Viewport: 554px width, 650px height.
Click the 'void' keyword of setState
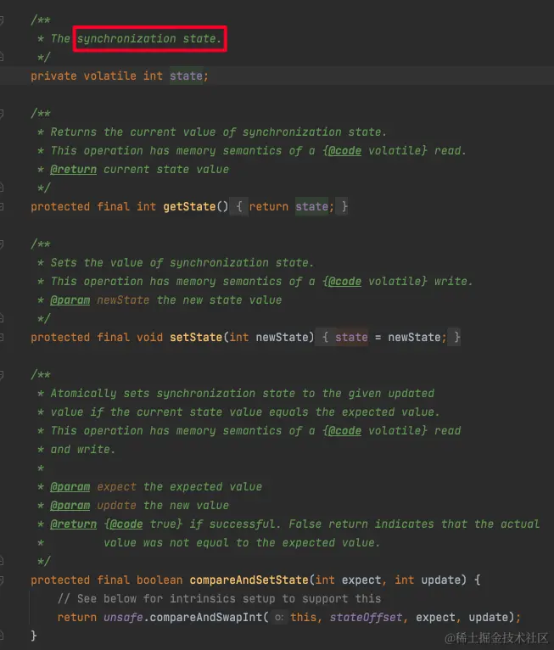click(149, 337)
